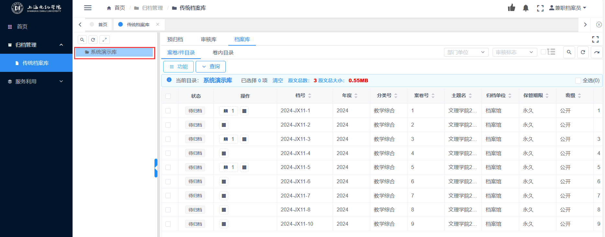Open the book icon for 2024-JX11-1
The height and width of the screenshot is (237, 605).
[226, 111]
